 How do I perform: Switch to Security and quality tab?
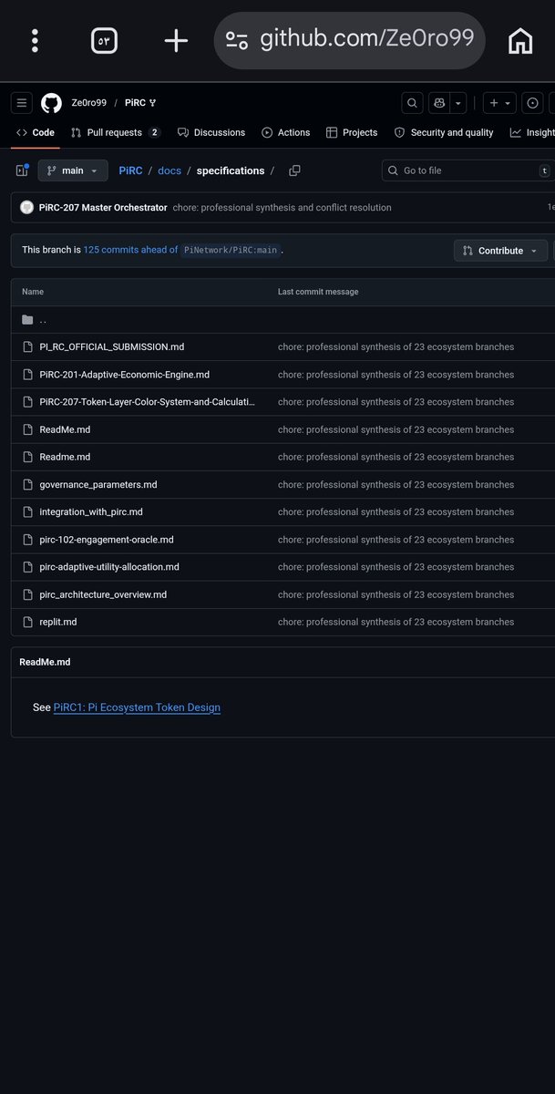tap(444, 132)
